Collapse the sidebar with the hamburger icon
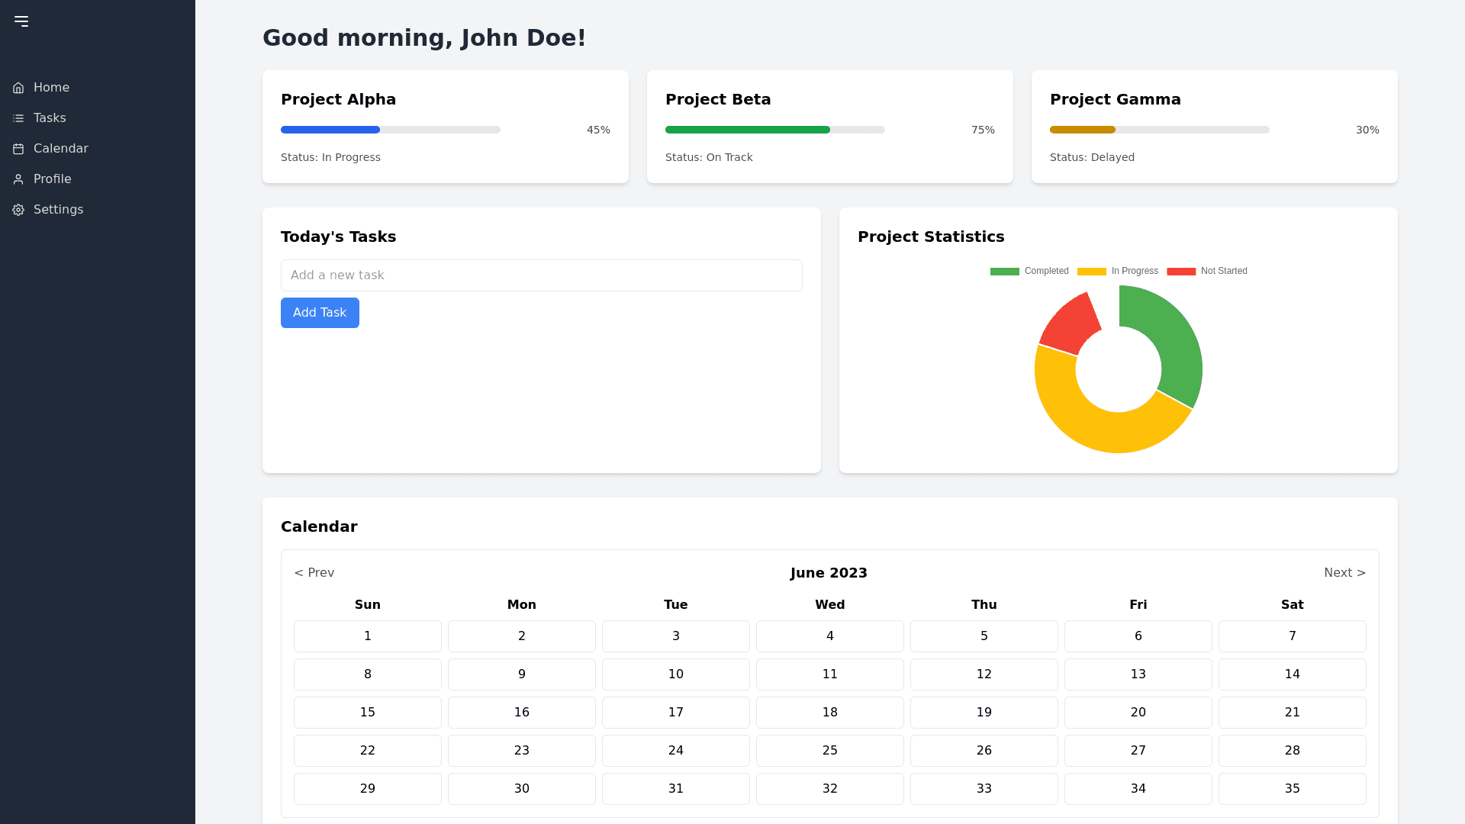 21,21
